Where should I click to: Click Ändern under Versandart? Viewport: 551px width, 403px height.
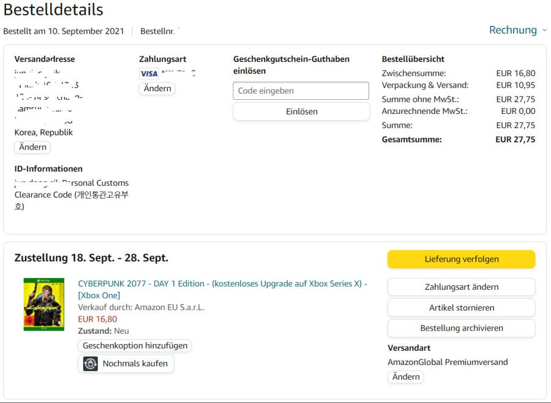pos(406,377)
